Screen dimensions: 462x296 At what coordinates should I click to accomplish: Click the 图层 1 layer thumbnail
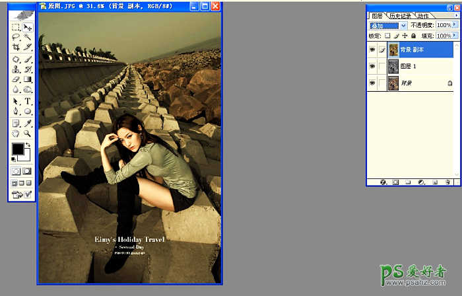tap(393, 66)
